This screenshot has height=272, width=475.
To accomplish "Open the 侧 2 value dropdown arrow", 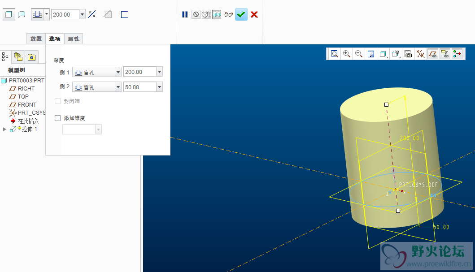I will (159, 87).
